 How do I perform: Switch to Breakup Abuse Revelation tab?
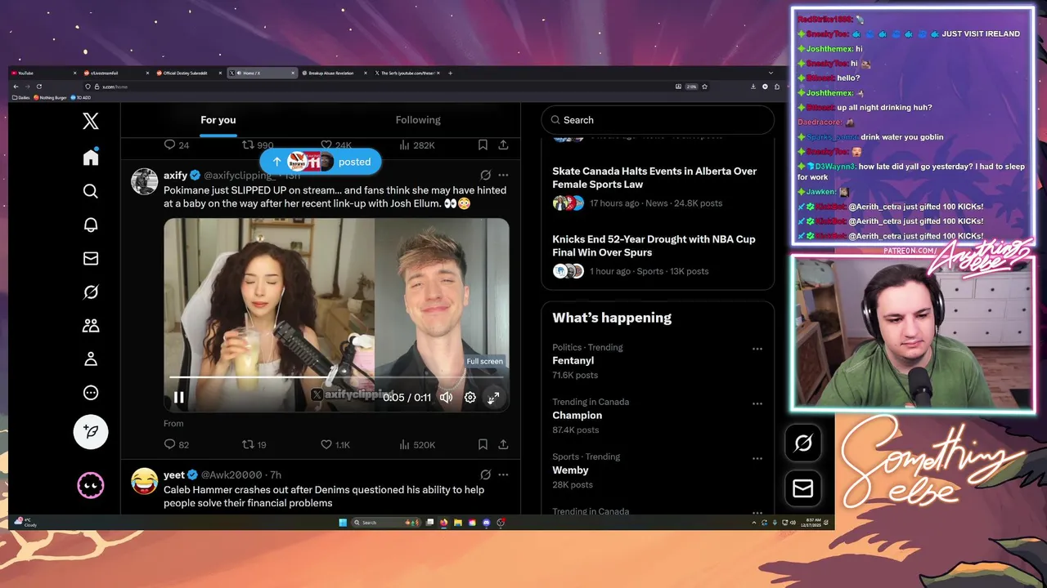point(333,73)
